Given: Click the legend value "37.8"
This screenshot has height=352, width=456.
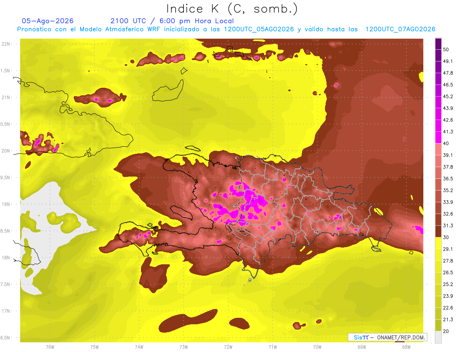Looking at the screenshot, I should tap(448, 167).
